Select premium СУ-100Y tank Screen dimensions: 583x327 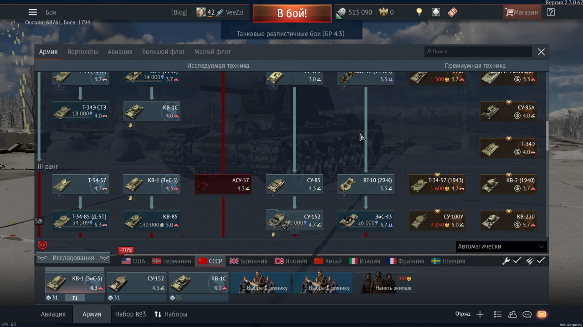(437, 221)
